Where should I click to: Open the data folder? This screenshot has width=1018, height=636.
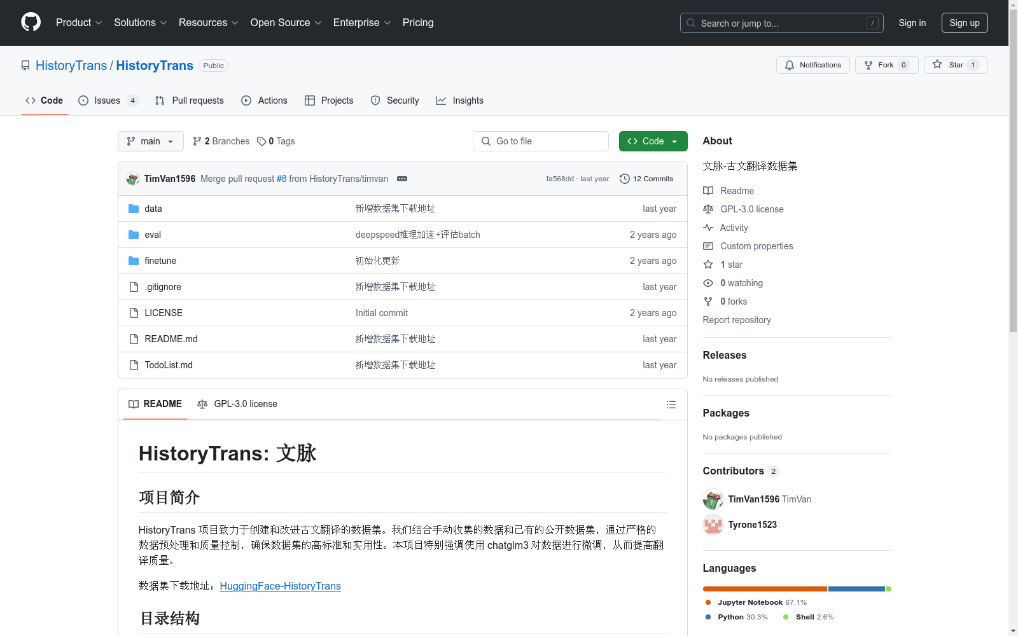coord(153,209)
